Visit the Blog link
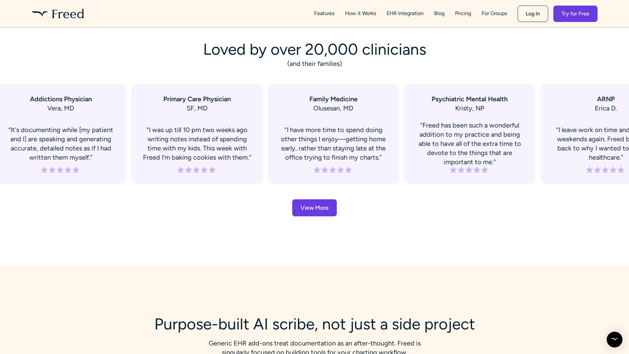This screenshot has height=354, width=629. [x=439, y=13]
